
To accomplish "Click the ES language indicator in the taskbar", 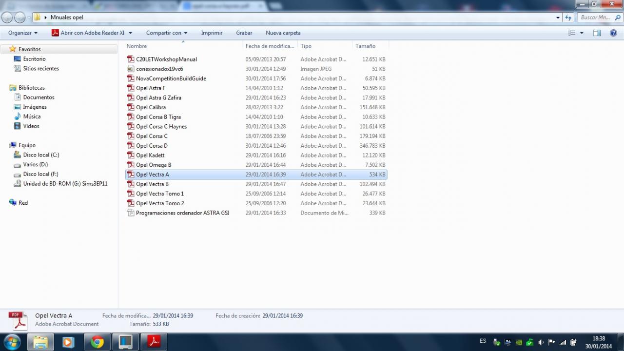I will coord(483,341).
